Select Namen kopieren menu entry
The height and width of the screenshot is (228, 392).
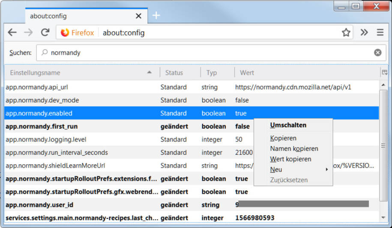(x=294, y=148)
